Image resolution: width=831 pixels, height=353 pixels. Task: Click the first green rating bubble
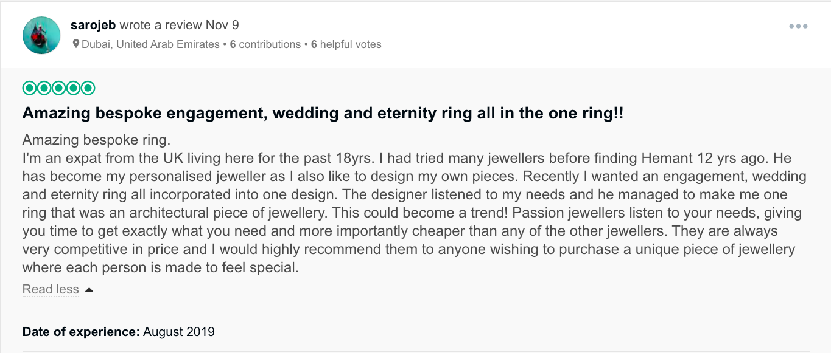pos(30,89)
